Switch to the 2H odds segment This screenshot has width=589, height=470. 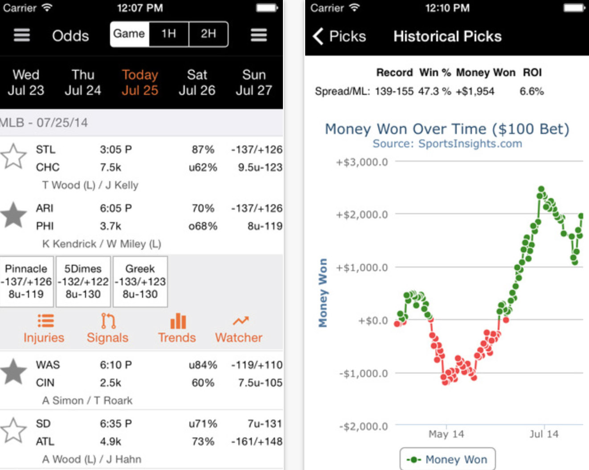click(209, 34)
